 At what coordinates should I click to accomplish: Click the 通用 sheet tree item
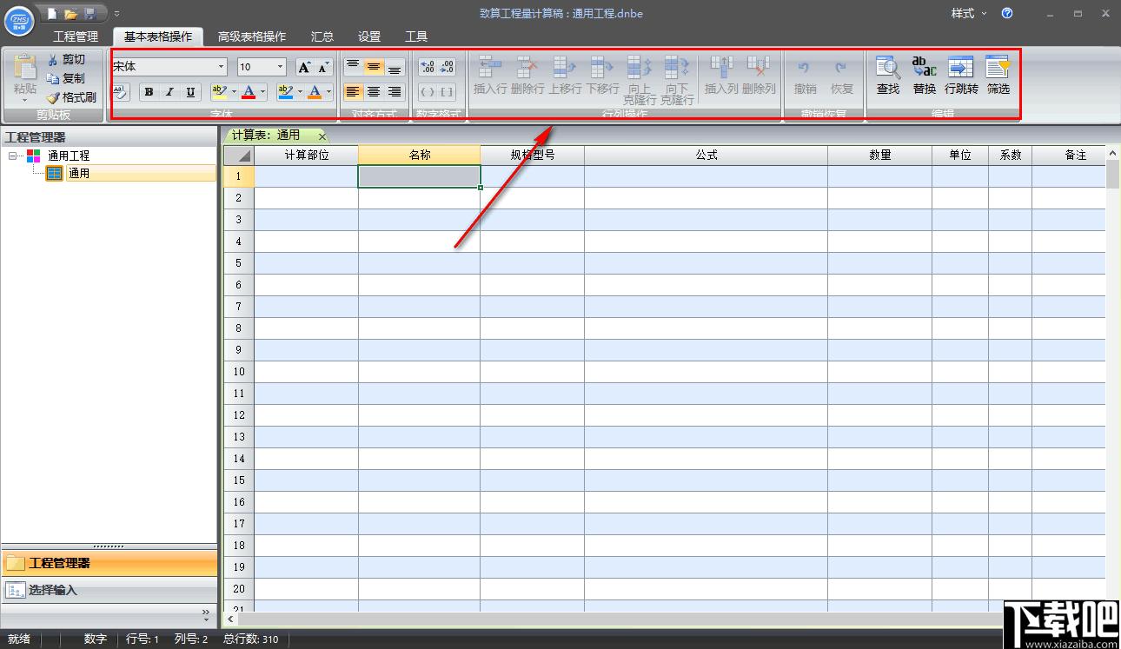click(79, 173)
